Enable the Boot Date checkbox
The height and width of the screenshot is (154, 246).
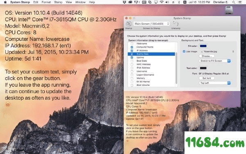pyautogui.click(x=132, y=61)
